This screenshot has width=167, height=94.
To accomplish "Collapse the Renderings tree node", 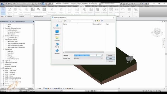I will pyautogui.click(x=3, y=49).
